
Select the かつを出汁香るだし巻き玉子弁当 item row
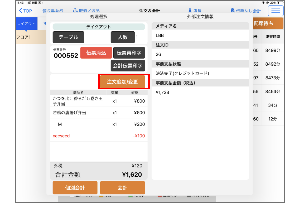coord(100,101)
